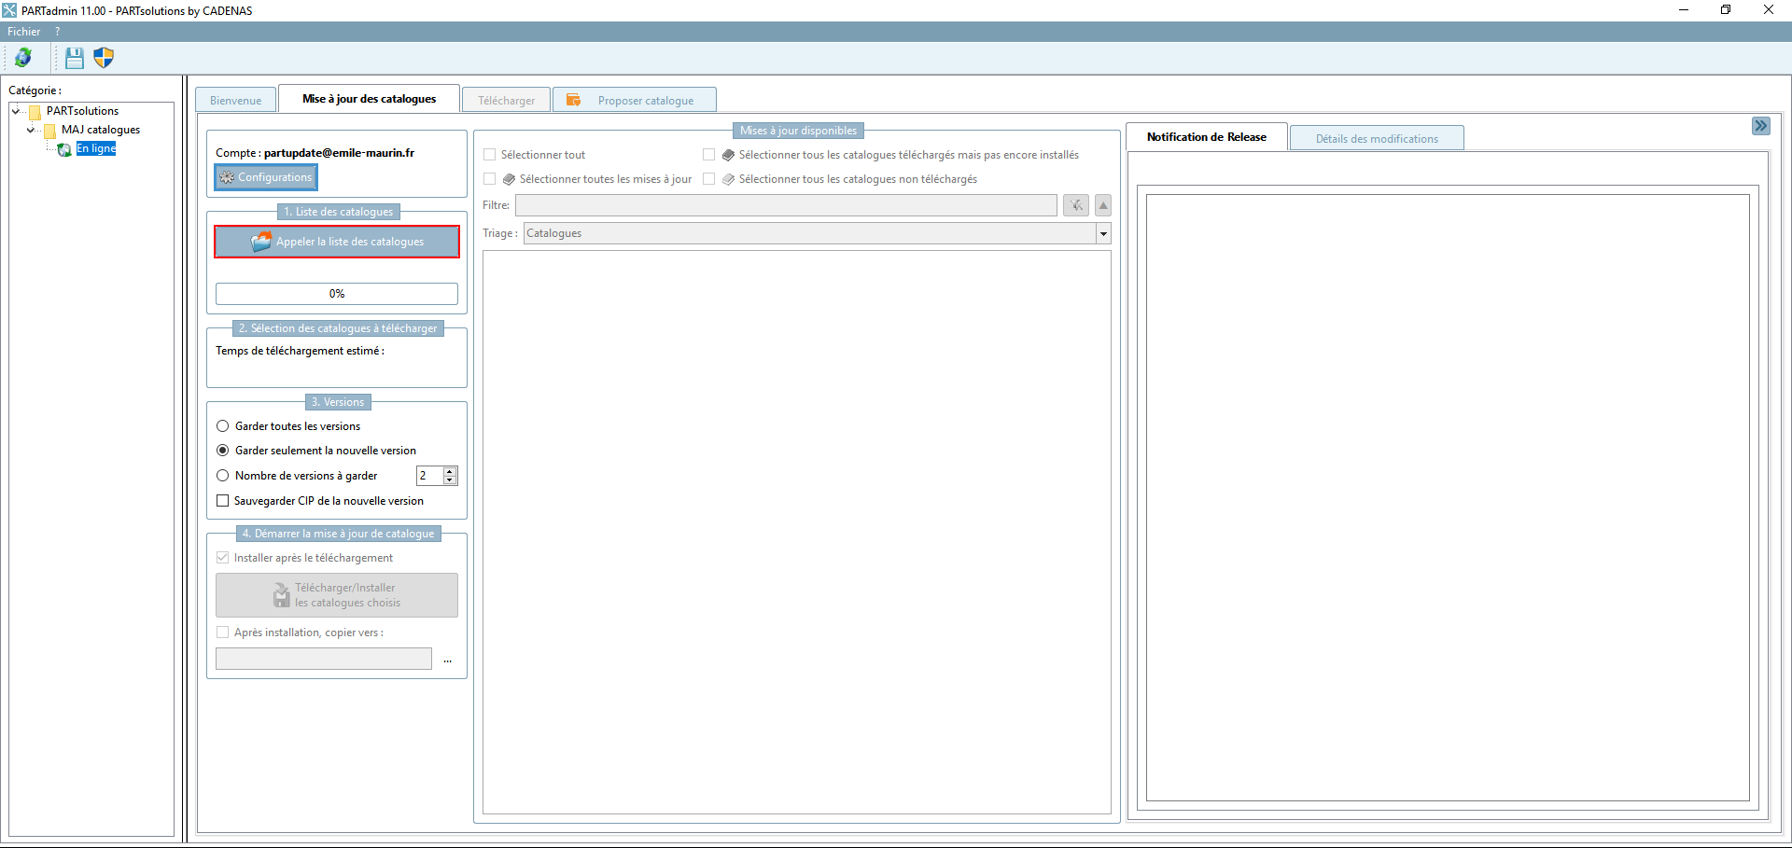The height and width of the screenshot is (848, 1792).
Task: Click Temps de téléchargement estimé label
Action: 300,351
